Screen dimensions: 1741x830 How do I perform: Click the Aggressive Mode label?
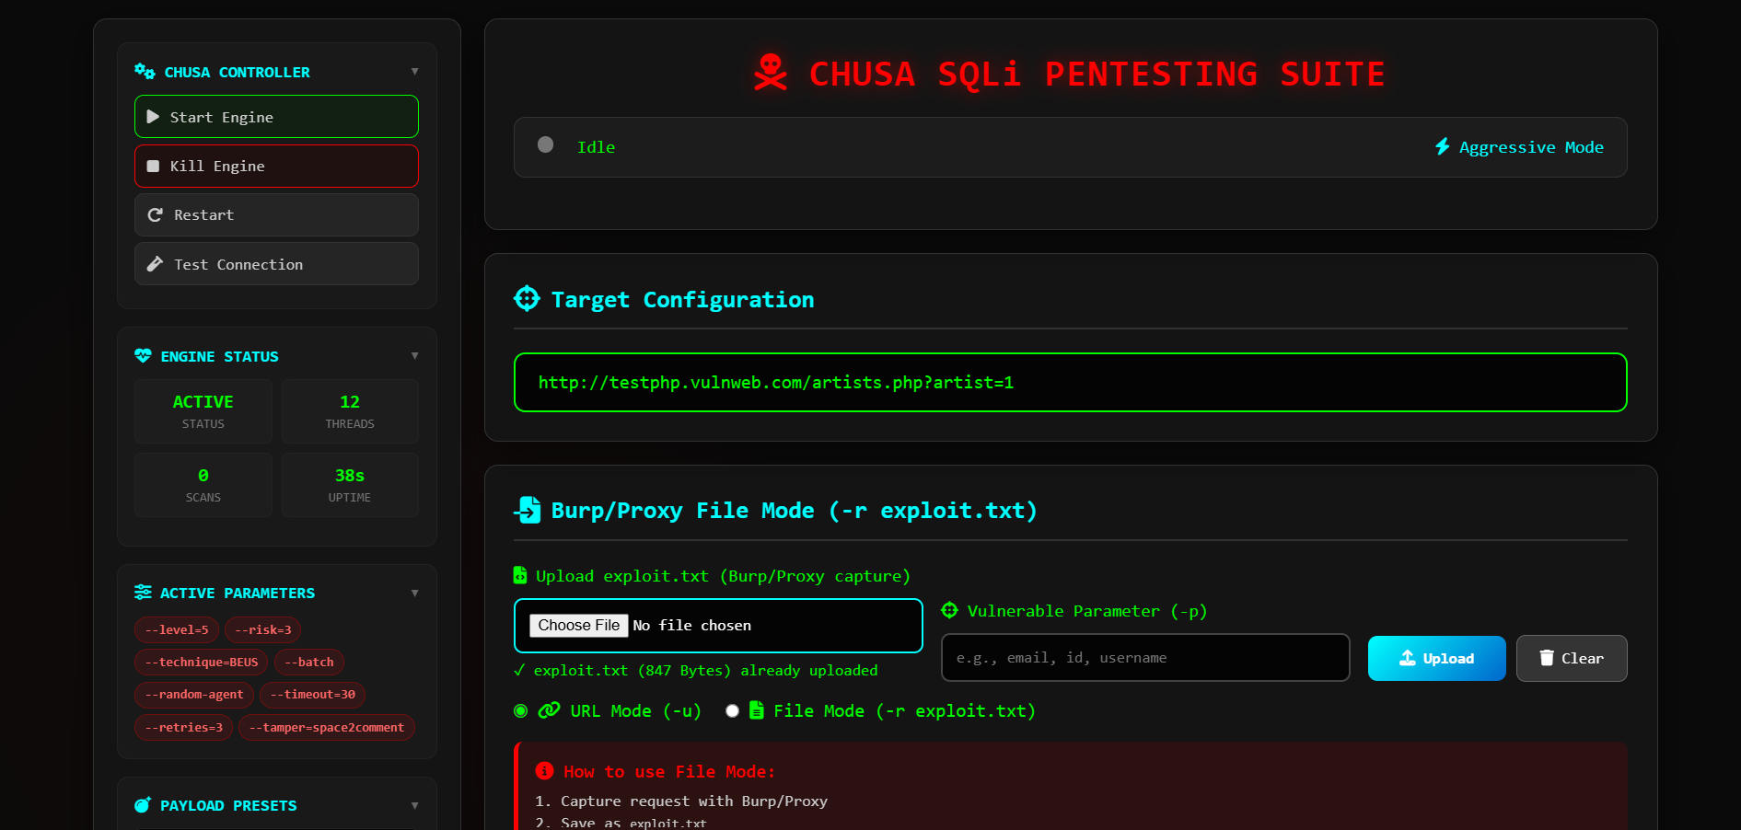click(1531, 147)
